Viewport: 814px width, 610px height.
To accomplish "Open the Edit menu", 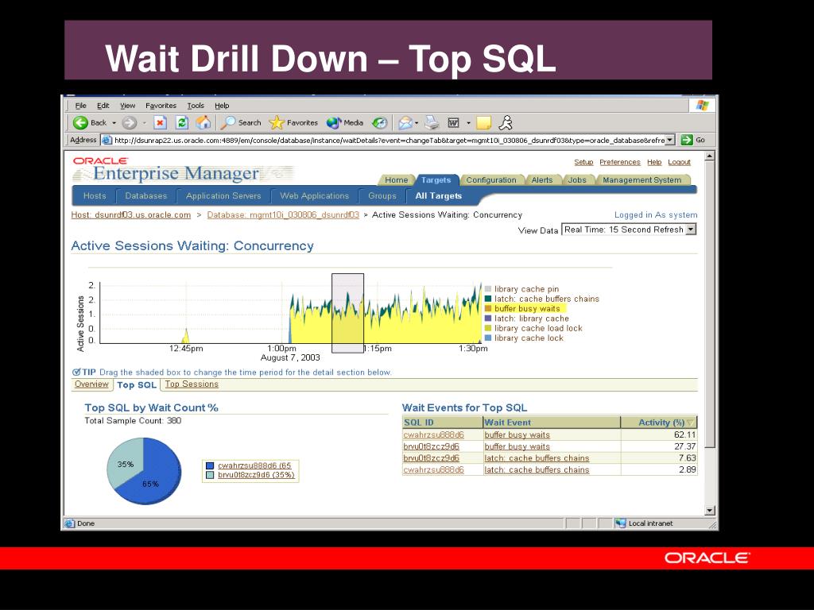I will click(x=103, y=106).
